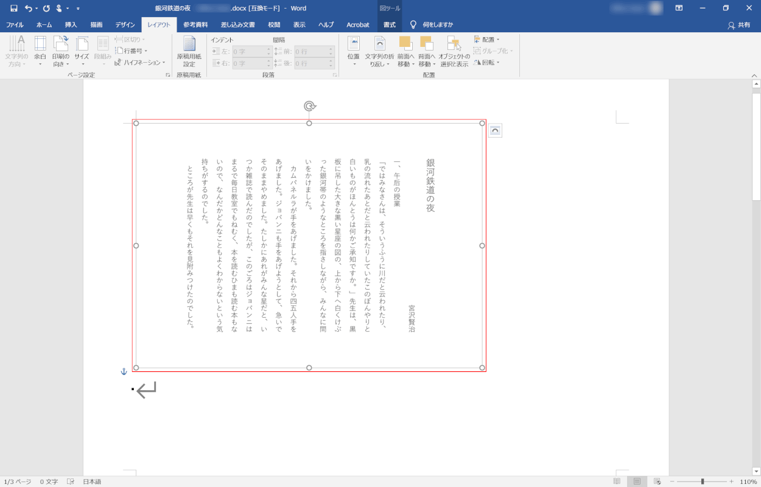Click the layout options icon beside image

click(x=495, y=130)
